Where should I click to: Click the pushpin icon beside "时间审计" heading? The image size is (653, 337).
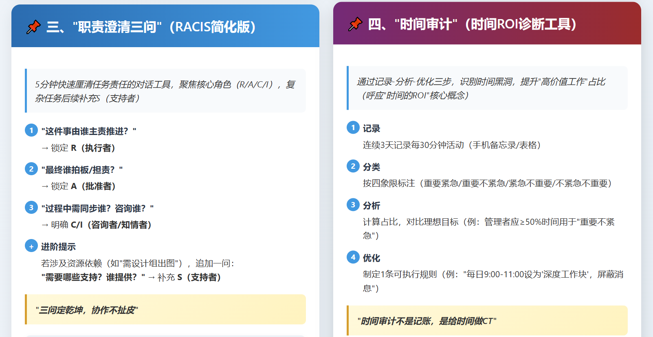tap(355, 24)
